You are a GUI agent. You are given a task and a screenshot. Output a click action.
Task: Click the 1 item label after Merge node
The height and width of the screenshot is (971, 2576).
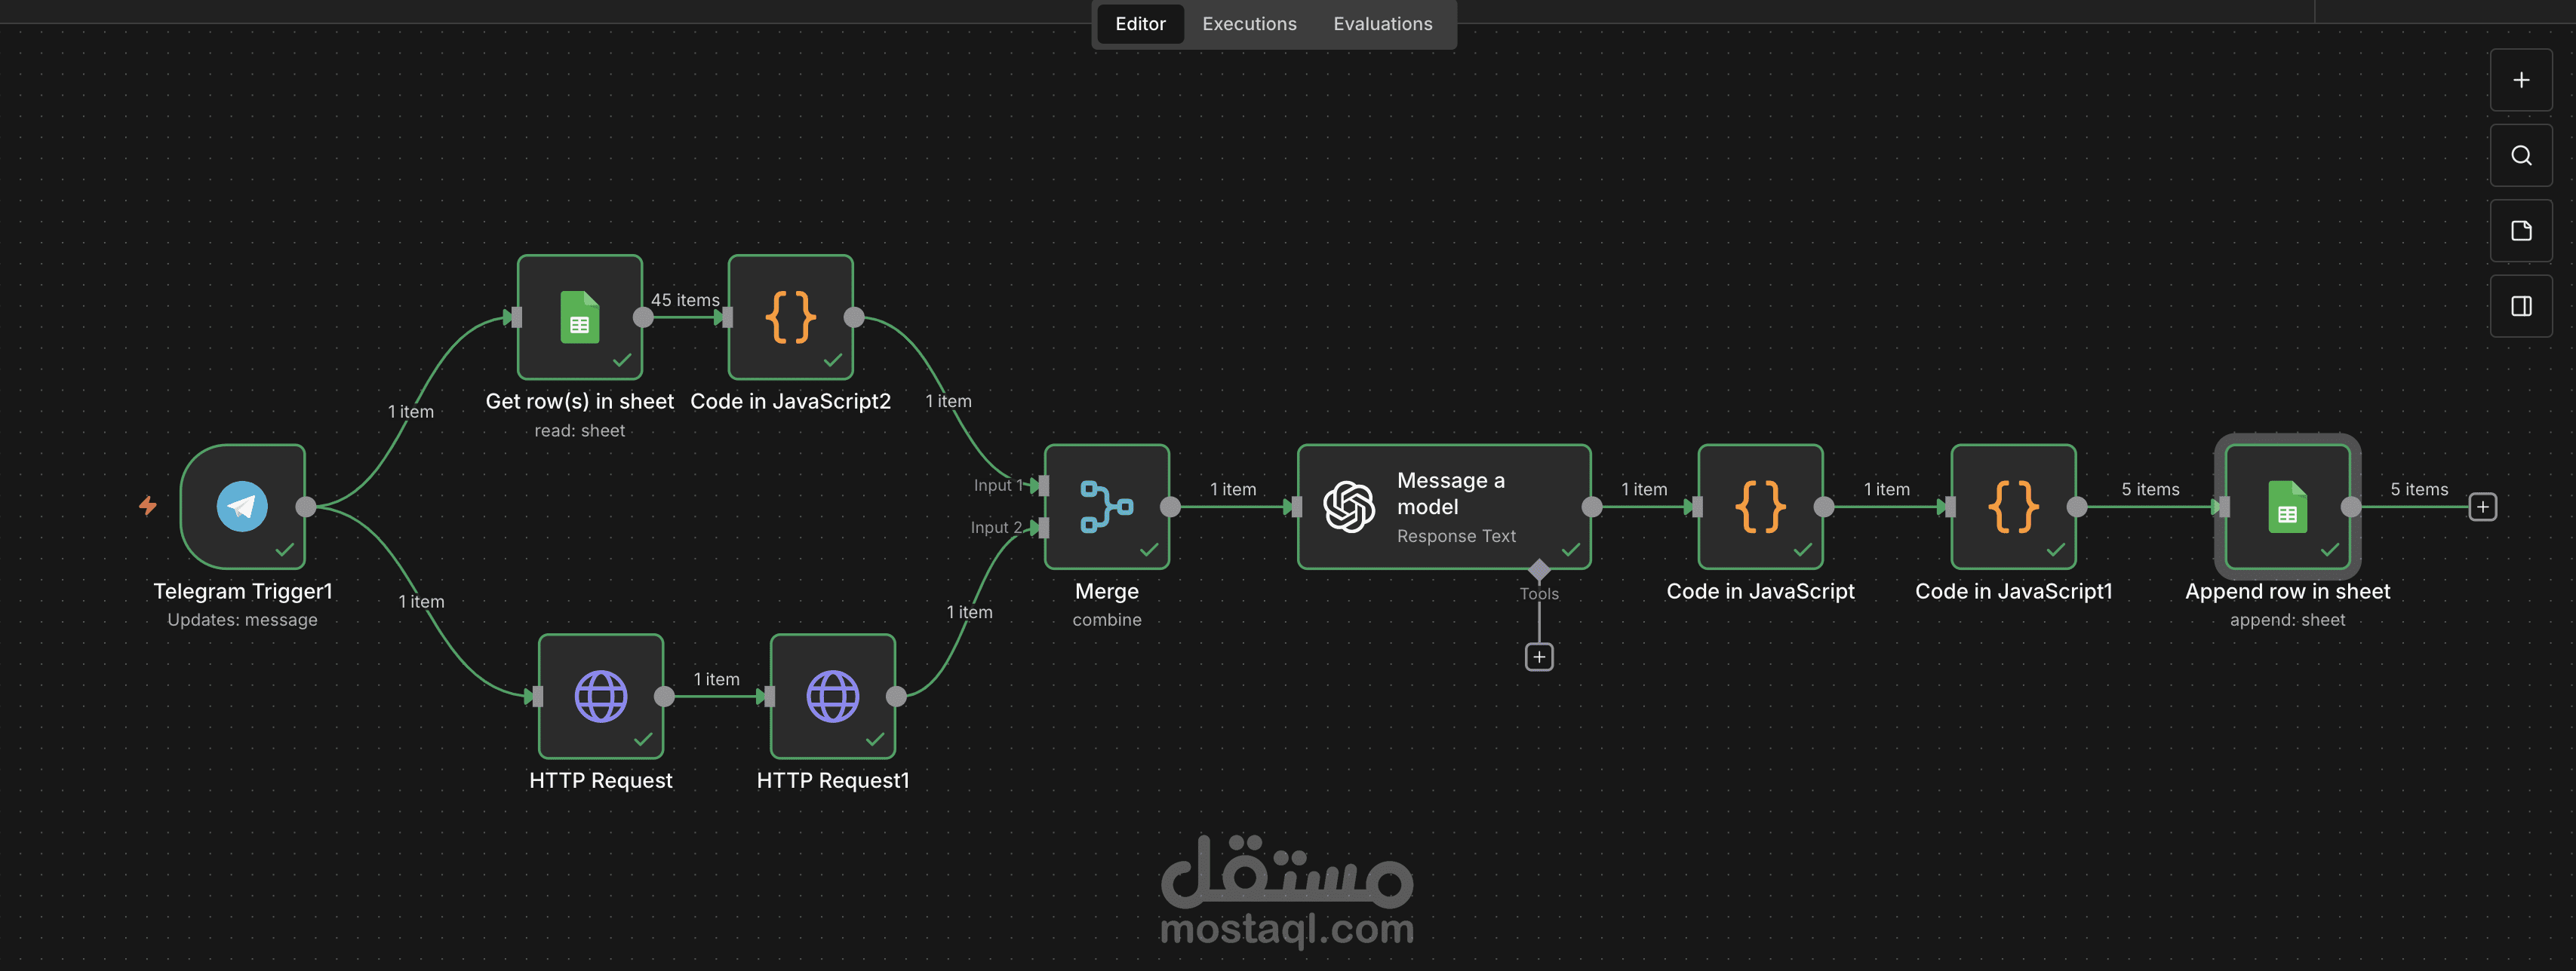point(1233,489)
